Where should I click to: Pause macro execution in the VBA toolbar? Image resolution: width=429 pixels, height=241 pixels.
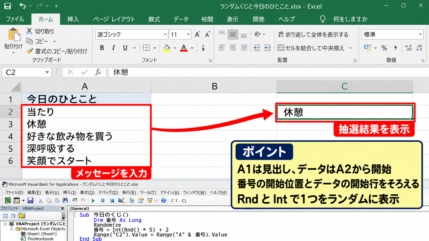tap(103, 201)
